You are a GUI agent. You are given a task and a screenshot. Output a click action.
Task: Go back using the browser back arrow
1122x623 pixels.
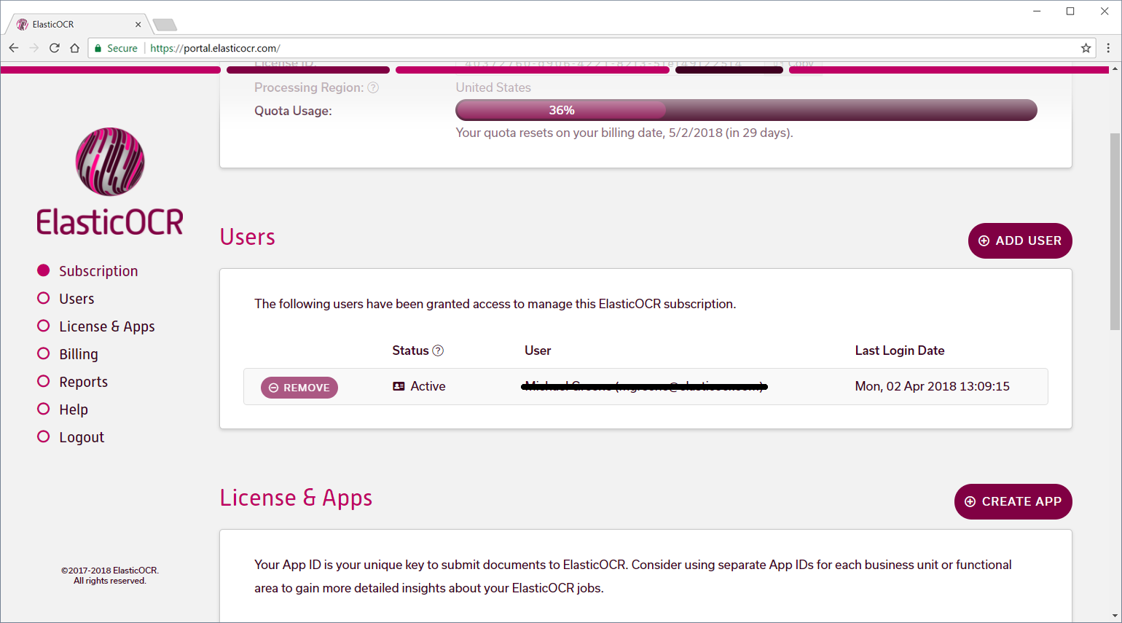pos(14,48)
